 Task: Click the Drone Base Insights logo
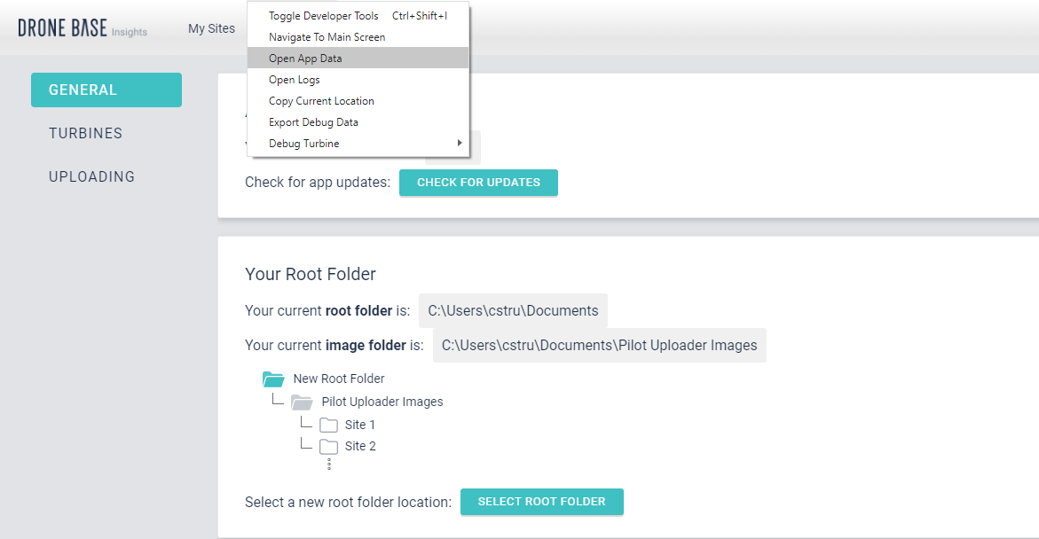83,28
